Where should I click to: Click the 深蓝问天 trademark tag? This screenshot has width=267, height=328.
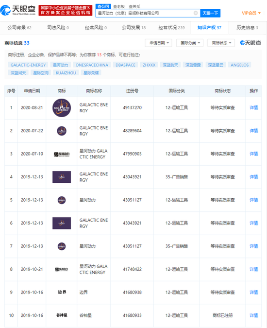click(18, 73)
